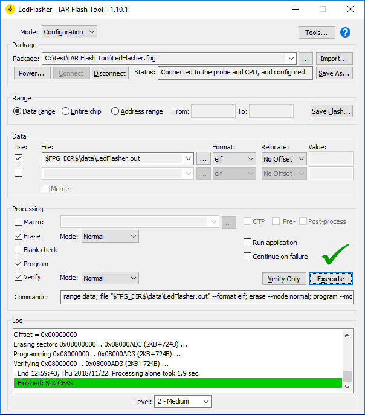This screenshot has width=365, height=415.
Task: Expand the LedFlasher.out file dropdown
Action: [188, 158]
